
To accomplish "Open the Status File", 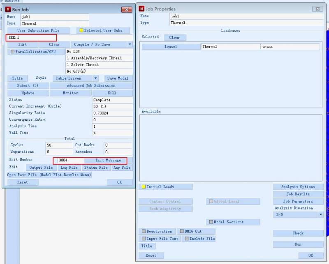I will click(x=96, y=168).
